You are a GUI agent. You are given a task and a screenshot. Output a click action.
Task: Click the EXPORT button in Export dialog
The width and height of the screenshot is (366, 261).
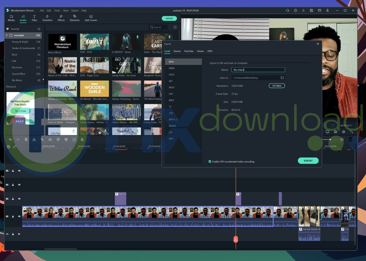[308, 161]
